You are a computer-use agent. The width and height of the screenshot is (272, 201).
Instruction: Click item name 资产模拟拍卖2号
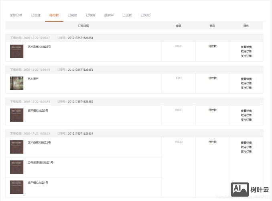(x=38, y=111)
